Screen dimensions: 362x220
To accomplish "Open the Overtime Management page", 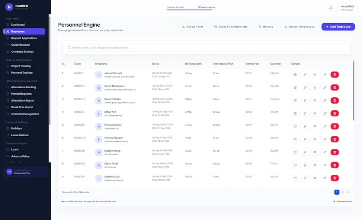I will pos(24,114).
